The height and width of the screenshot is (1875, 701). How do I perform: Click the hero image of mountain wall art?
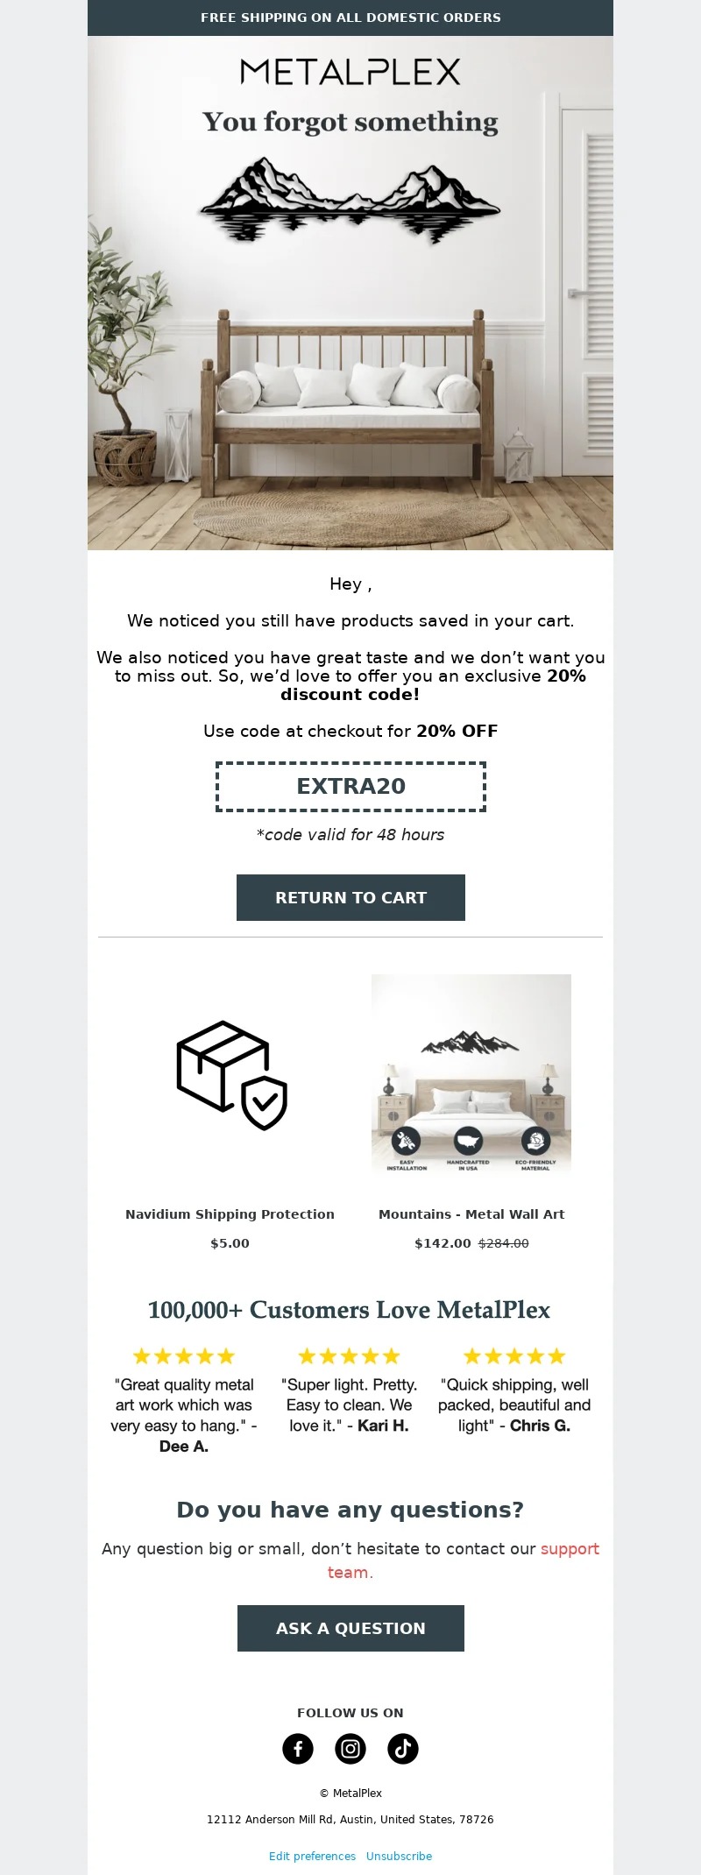(350, 293)
